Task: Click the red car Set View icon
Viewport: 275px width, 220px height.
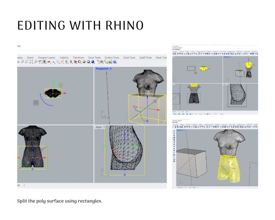Action: tap(49, 62)
